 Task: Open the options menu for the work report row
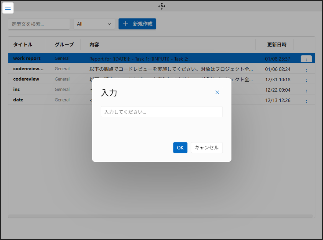306,58
